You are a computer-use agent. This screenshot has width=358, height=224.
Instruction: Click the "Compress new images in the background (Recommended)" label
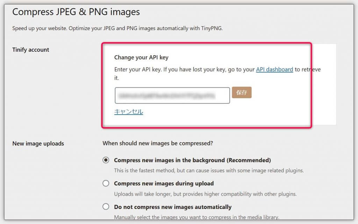192,160
